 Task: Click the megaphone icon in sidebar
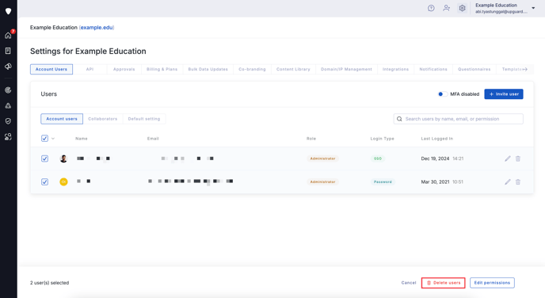[8, 67]
